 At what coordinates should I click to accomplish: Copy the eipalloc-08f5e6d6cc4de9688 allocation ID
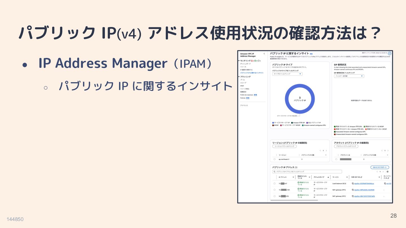[x=353, y=190]
